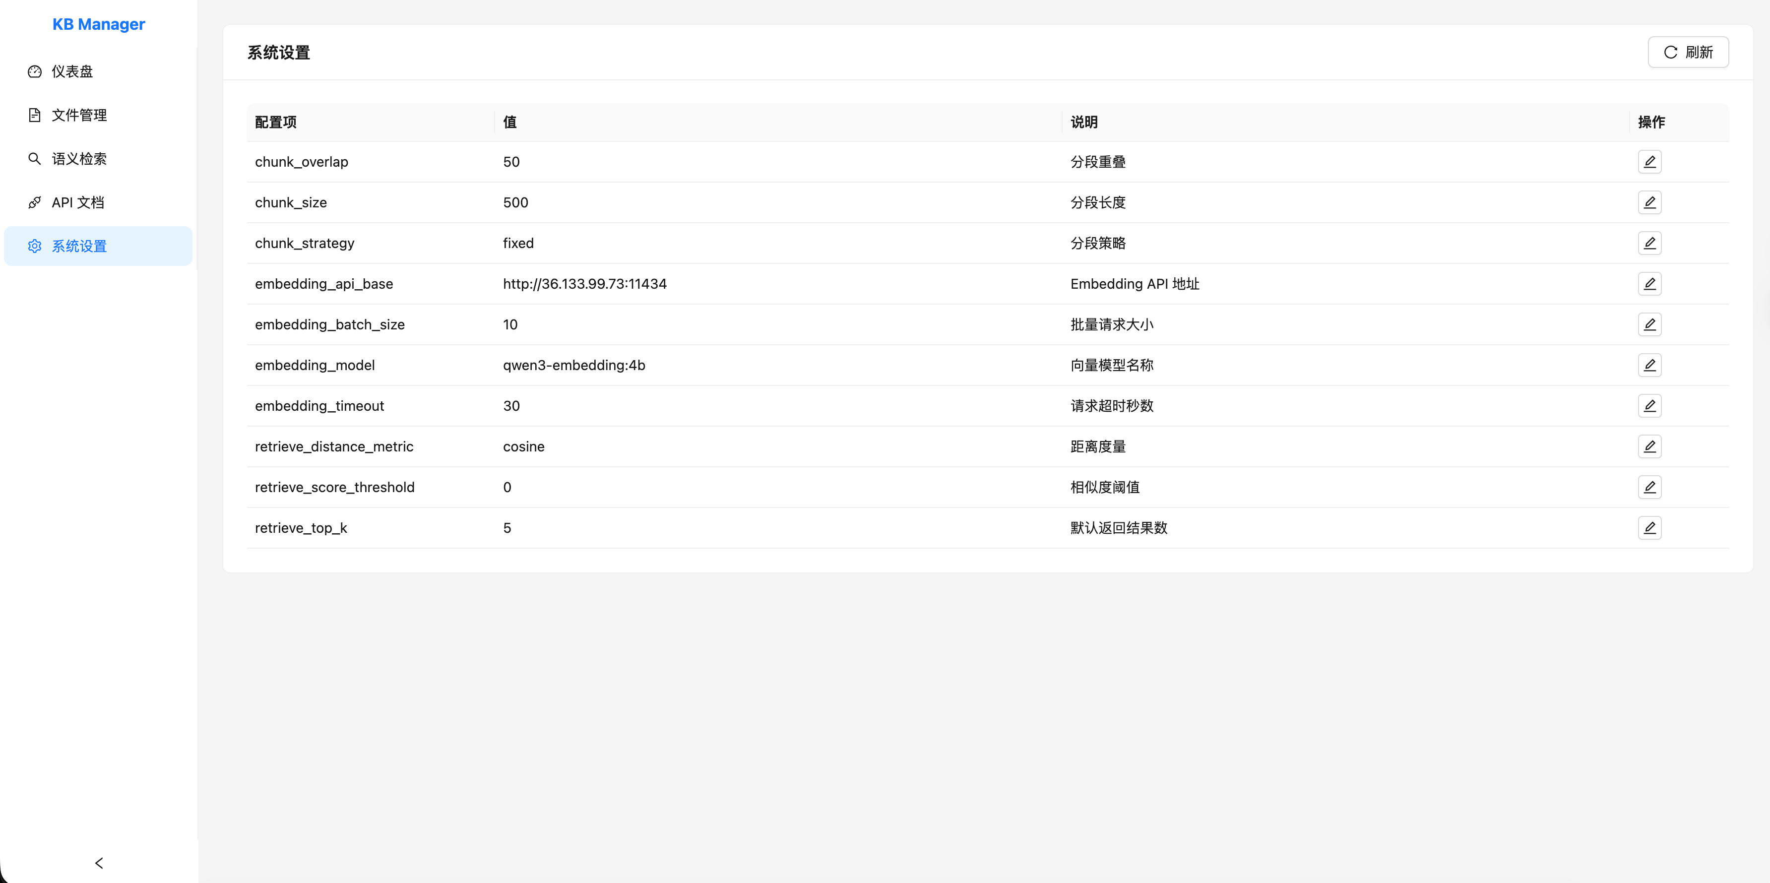Edit the embedding_timeout setting

coord(1649,405)
